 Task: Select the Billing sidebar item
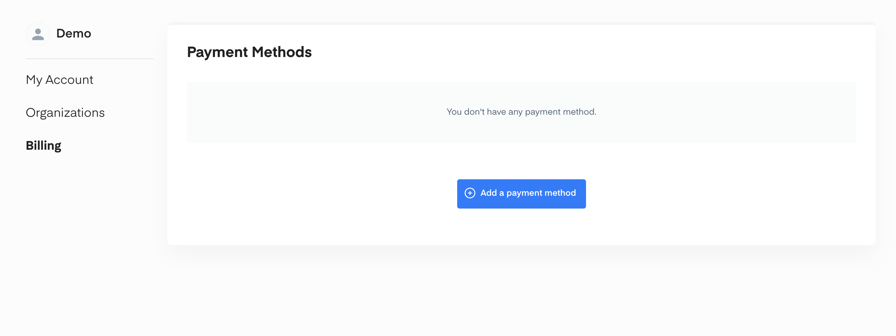[43, 145]
